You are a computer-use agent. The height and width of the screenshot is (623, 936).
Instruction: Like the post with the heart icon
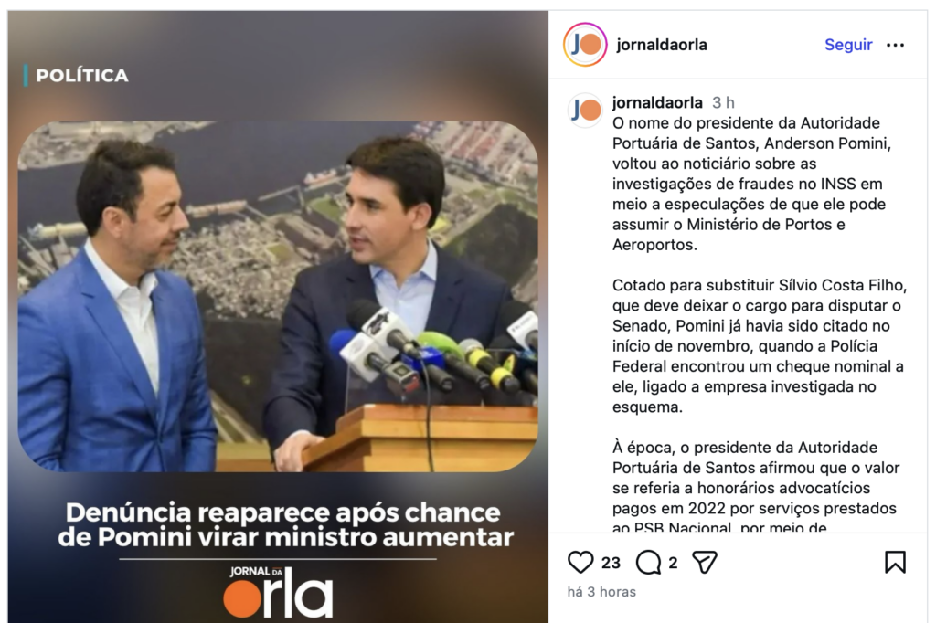(580, 562)
